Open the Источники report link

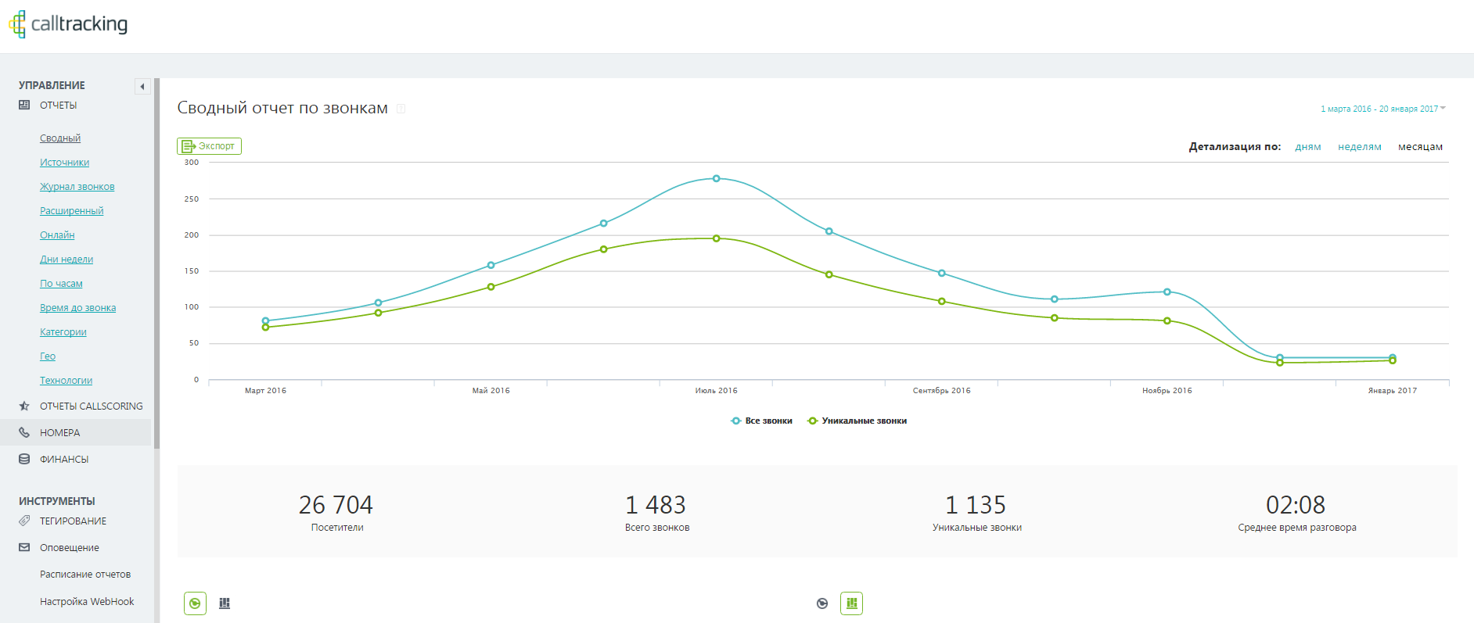pyautogui.click(x=64, y=163)
